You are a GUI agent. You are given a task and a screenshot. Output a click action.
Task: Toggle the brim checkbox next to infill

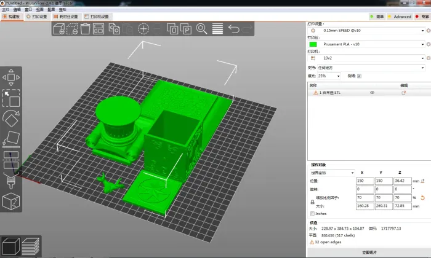(x=360, y=76)
